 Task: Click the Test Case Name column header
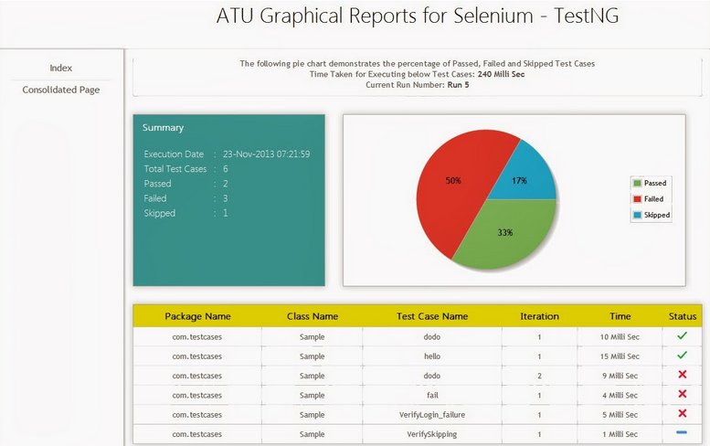pos(432,316)
